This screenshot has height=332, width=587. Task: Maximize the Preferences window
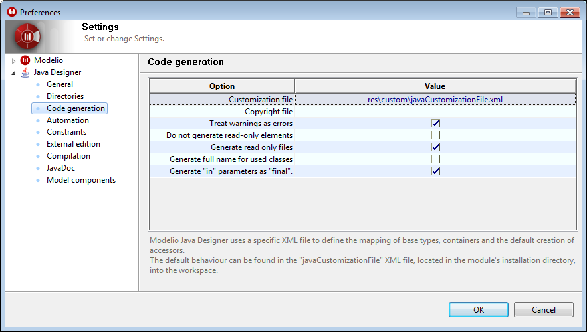(548, 13)
